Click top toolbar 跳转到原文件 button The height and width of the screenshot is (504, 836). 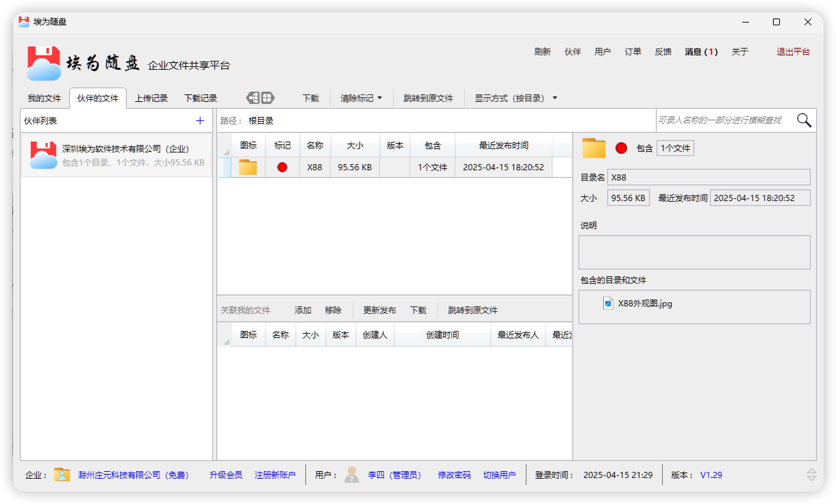pos(428,98)
